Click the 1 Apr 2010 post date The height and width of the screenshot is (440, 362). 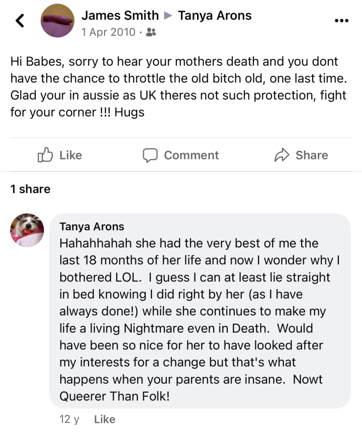pos(108,33)
